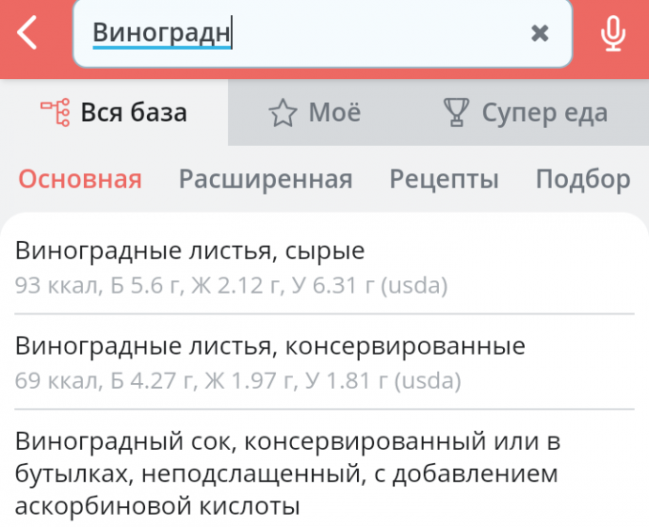Go to the Подбор sub-tab
Image resolution: width=649 pixels, height=527 pixels.
583,179
